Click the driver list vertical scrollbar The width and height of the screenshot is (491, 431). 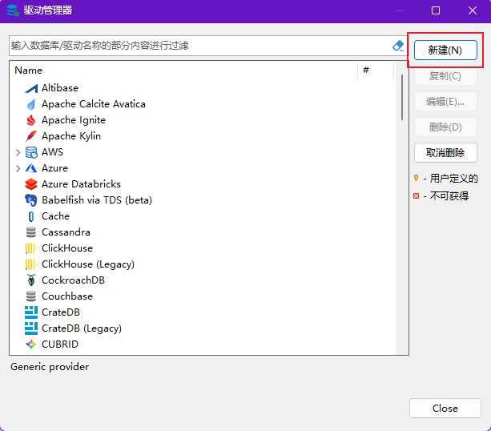[x=402, y=96]
